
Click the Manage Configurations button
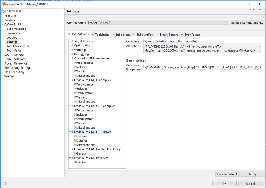coord(247,23)
